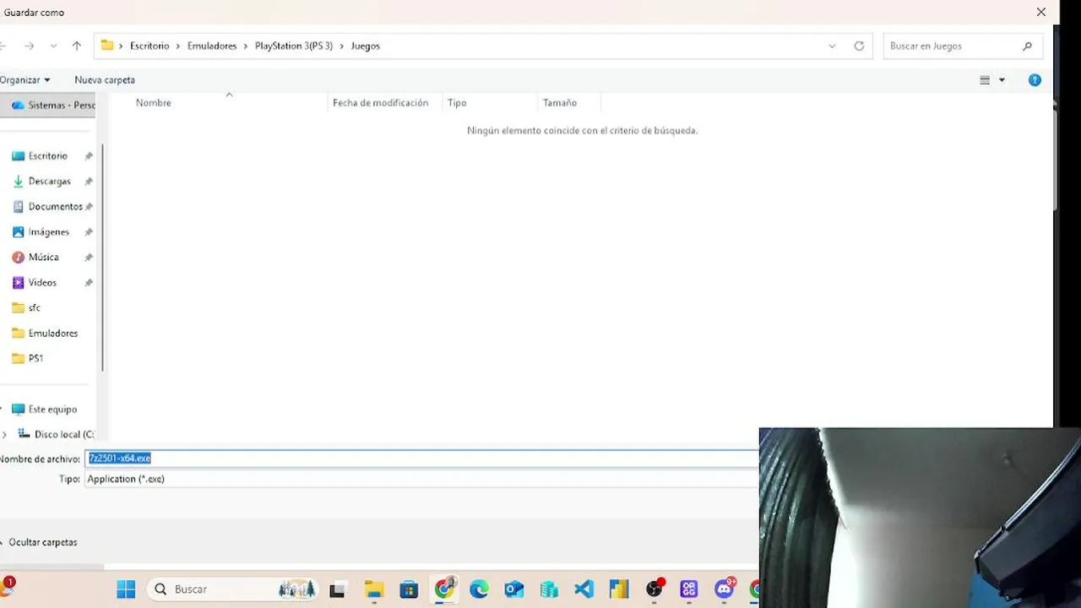Open Visual Studio Code from taskbar
The width and height of the screenshot is (1081, 608).
584,589
